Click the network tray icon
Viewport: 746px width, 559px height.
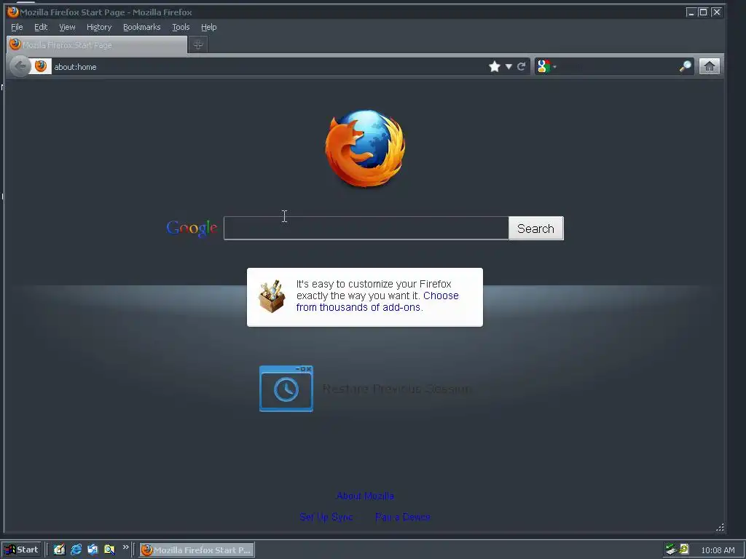671,550
